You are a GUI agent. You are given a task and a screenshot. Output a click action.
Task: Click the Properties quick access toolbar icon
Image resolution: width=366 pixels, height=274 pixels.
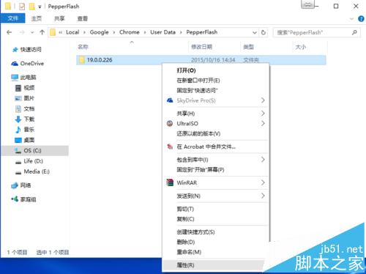pos(22,7)
